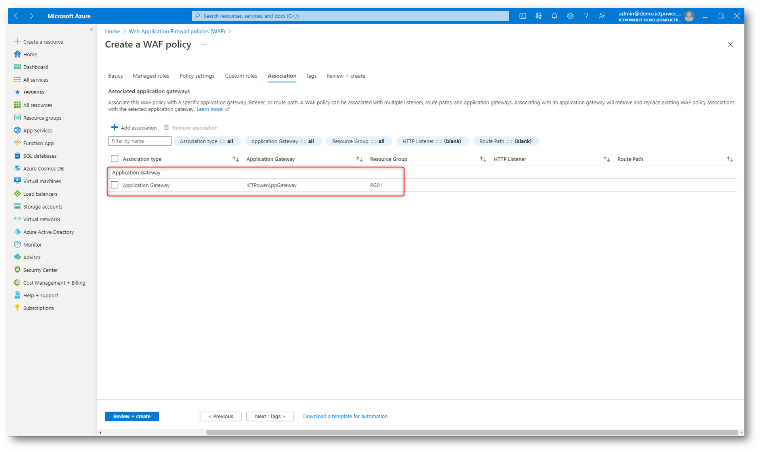Open Cloud Shell from the top bar
The image size is (761, 453).
coord(523,16)
